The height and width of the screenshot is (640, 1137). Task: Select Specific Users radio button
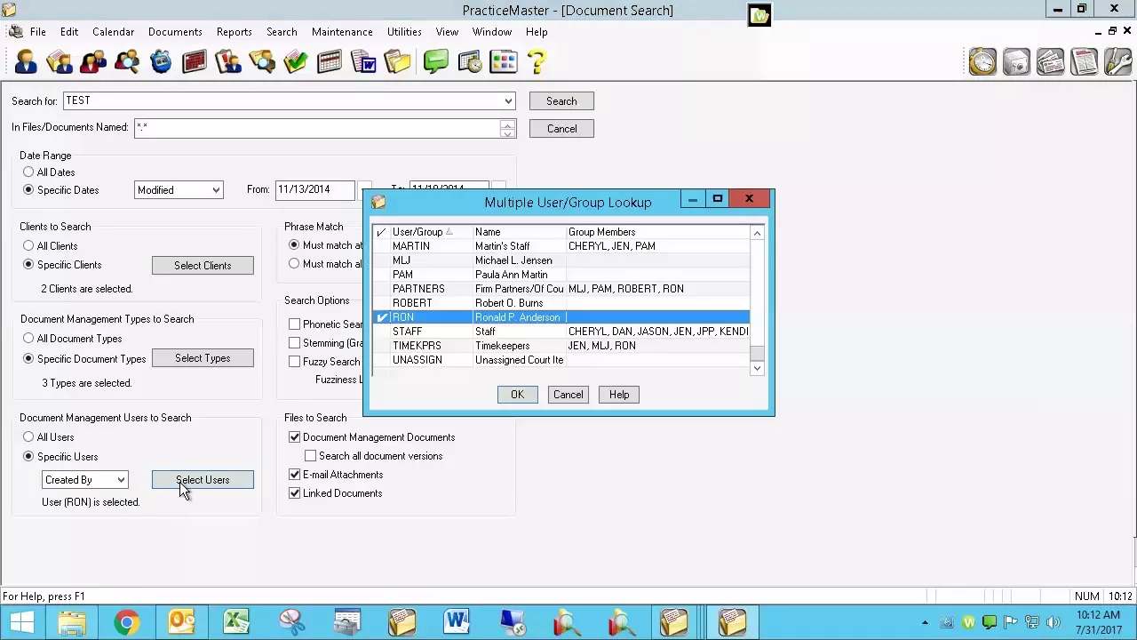(29, 457)
